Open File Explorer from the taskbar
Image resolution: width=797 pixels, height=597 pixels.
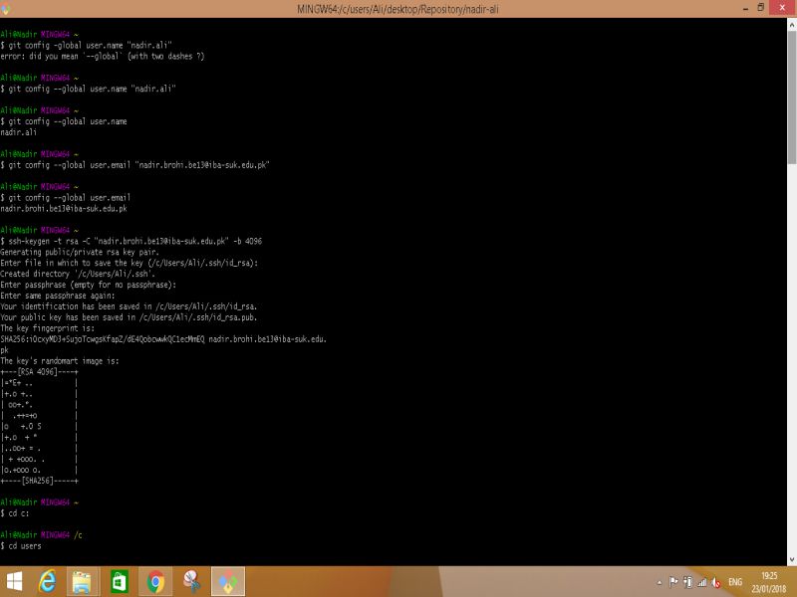point(82,582)
